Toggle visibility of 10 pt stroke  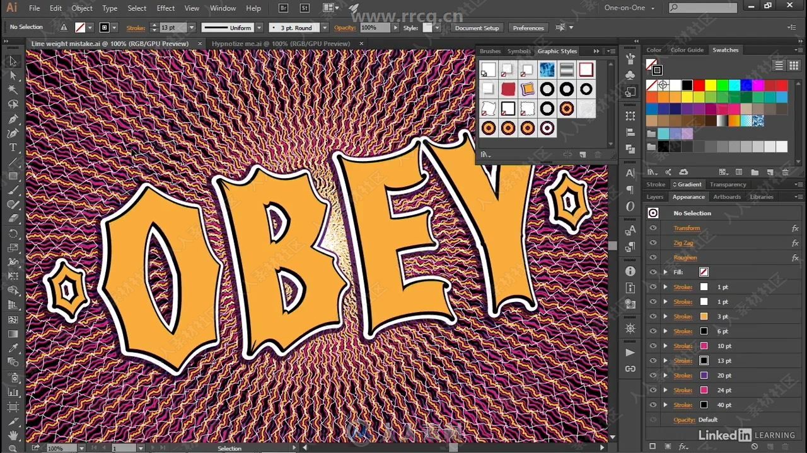click(x=653, y=345)
